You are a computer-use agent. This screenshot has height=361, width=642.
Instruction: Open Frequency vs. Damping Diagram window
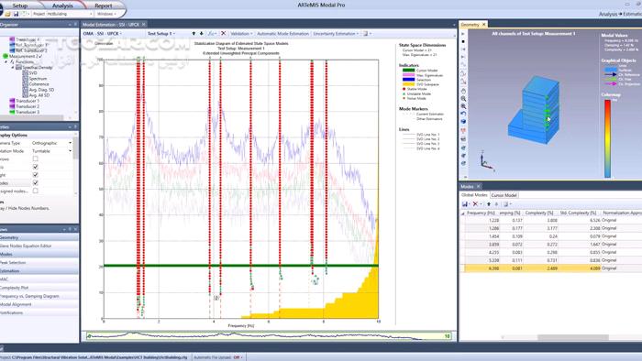coord(29,296)
